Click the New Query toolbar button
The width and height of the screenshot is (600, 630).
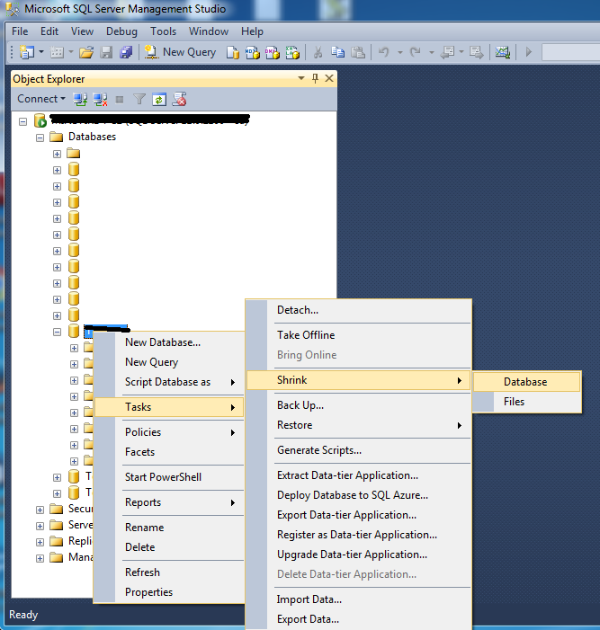(180, 52)
